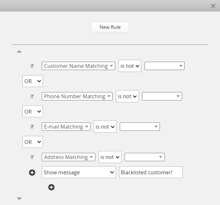Close the rules dialog with X
This screenshot has width=220, height=205.
[213, 6]
